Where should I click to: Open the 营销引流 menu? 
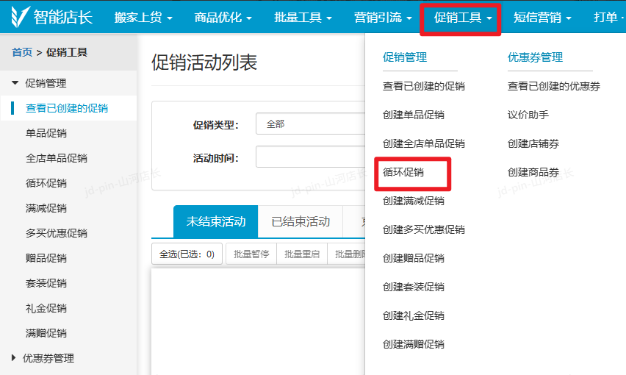click(383, 17)
